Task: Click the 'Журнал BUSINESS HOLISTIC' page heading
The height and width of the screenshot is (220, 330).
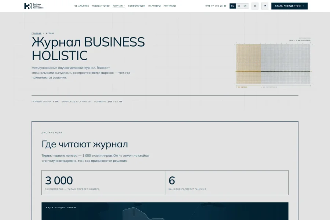Action: click(x=88, y=49)
